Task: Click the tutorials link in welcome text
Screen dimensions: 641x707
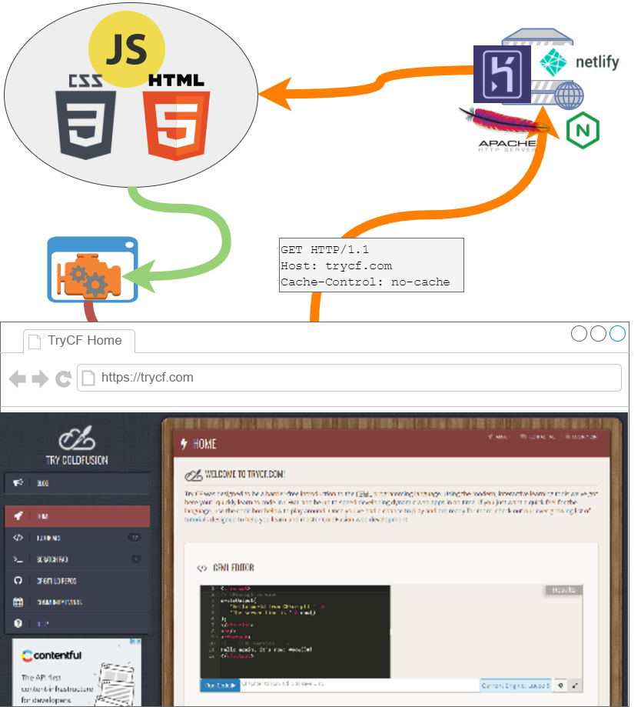Action: [196, 519]
